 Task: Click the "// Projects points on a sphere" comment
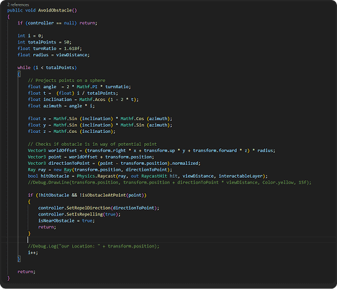pyautogui.click(x=66, y=81)
